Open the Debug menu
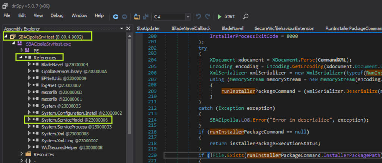Viewport: 382px width, 163px height. tap(57, 16)
